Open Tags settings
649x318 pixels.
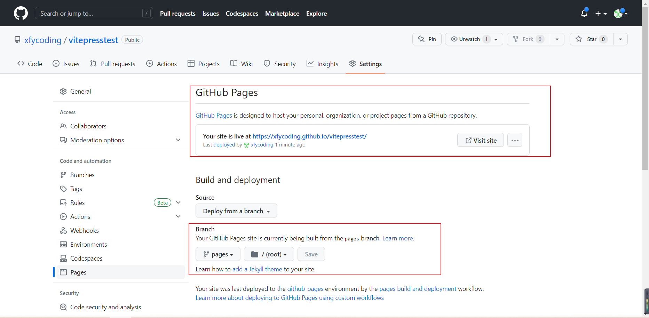(x=121, y=189)
